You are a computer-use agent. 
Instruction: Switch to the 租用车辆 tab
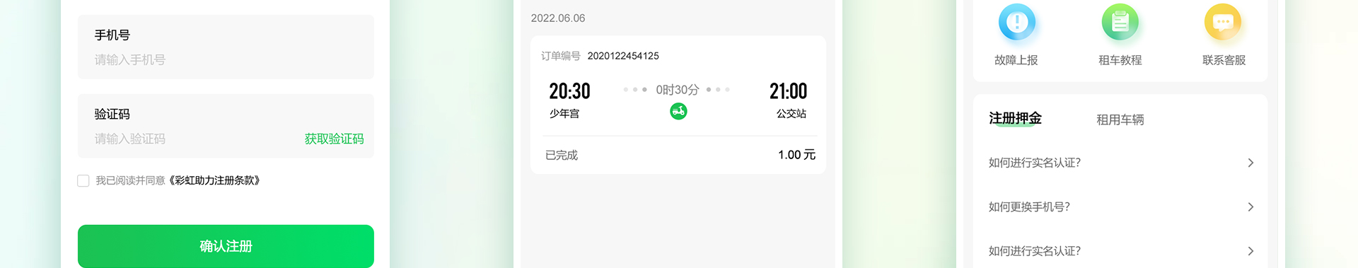[1120, 120]
